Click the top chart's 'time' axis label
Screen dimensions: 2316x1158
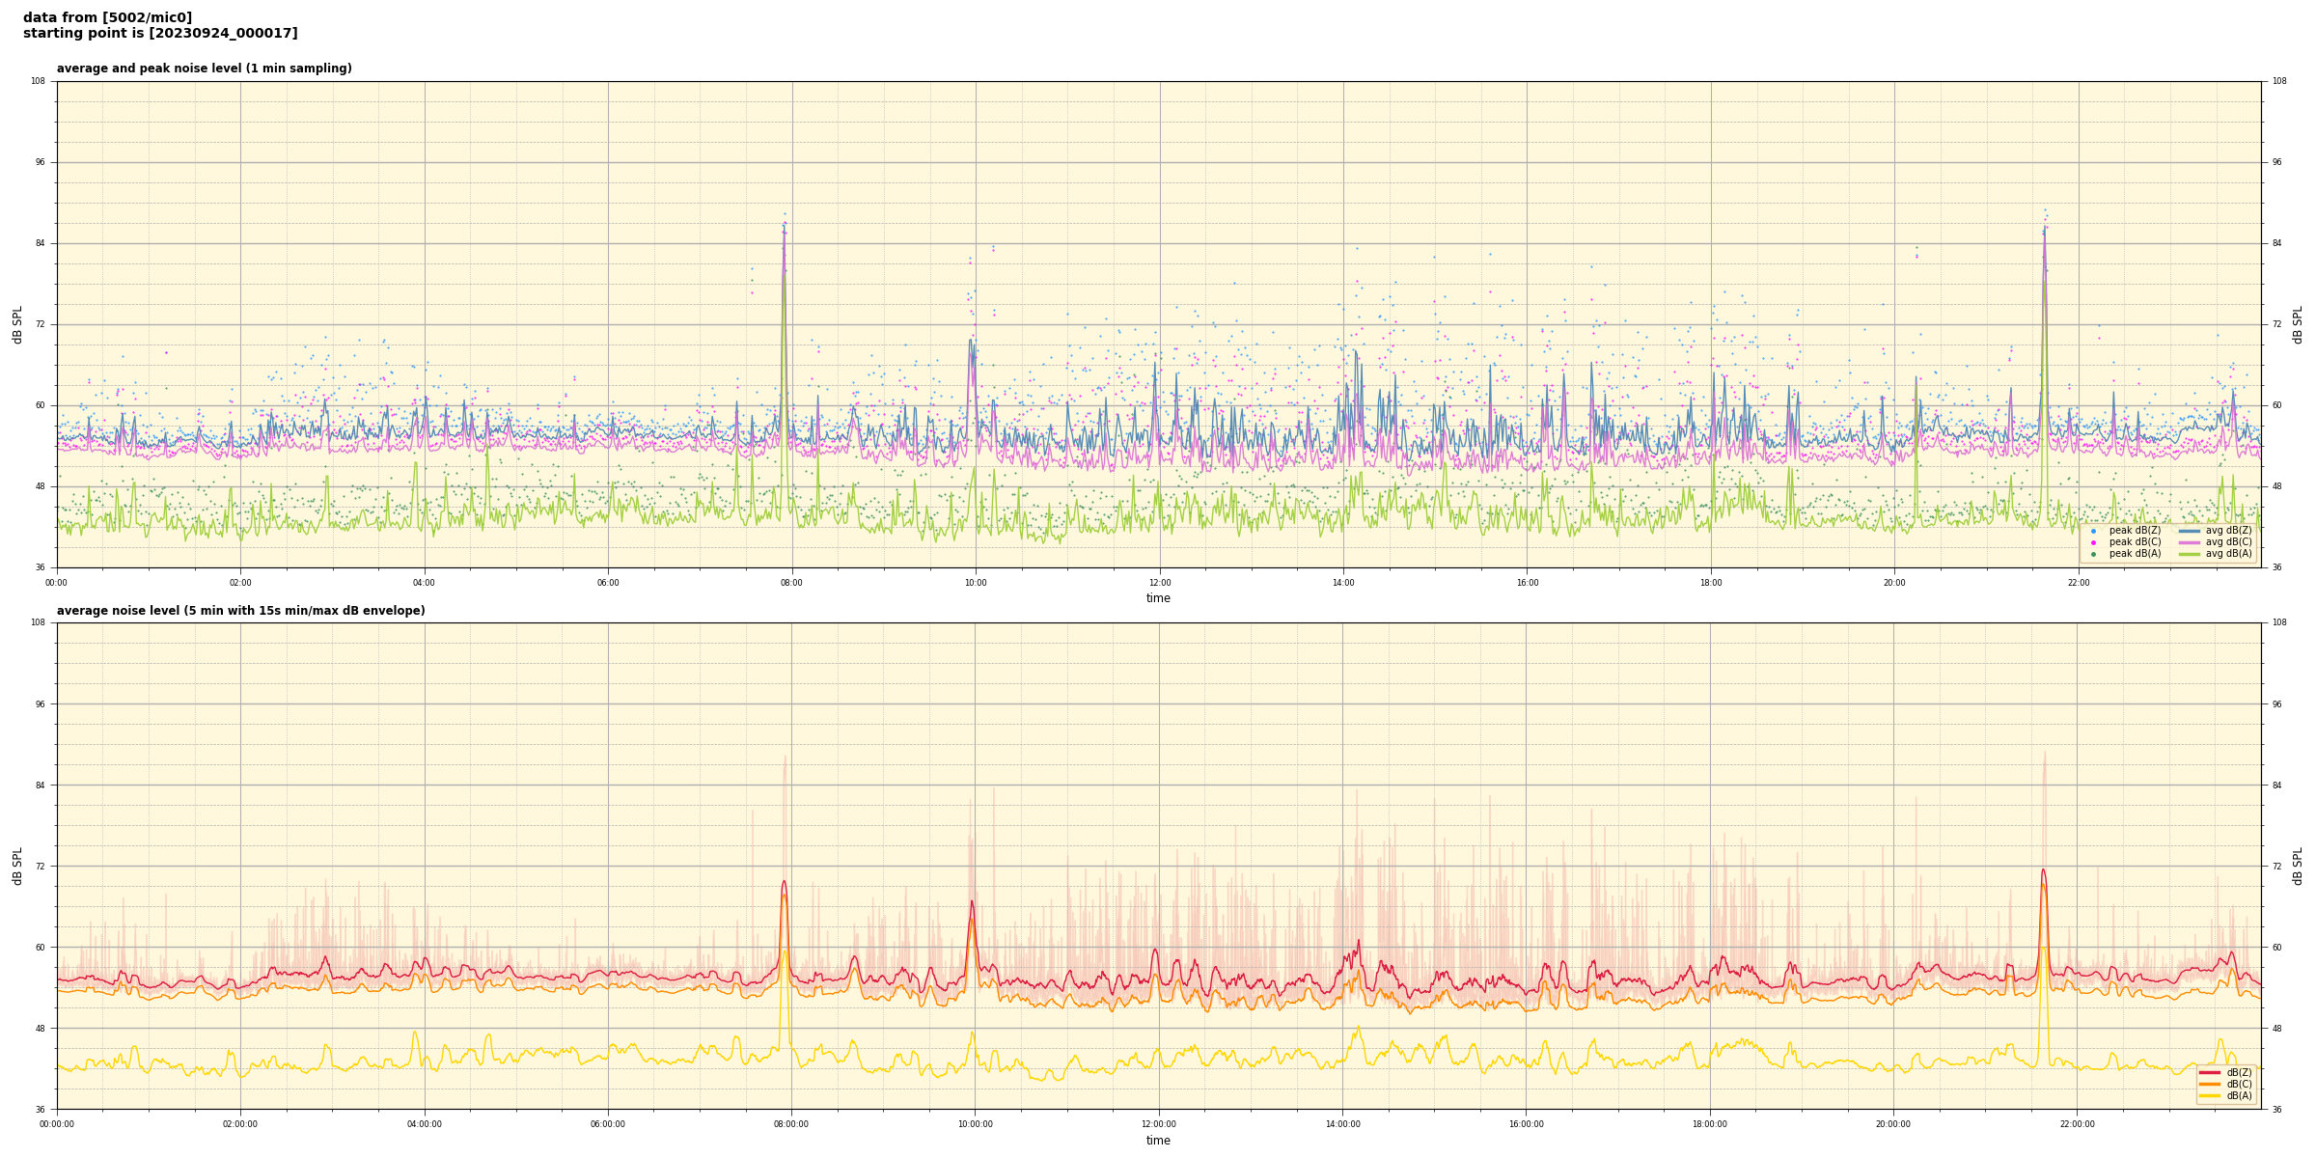click(x=1158, y=598)
